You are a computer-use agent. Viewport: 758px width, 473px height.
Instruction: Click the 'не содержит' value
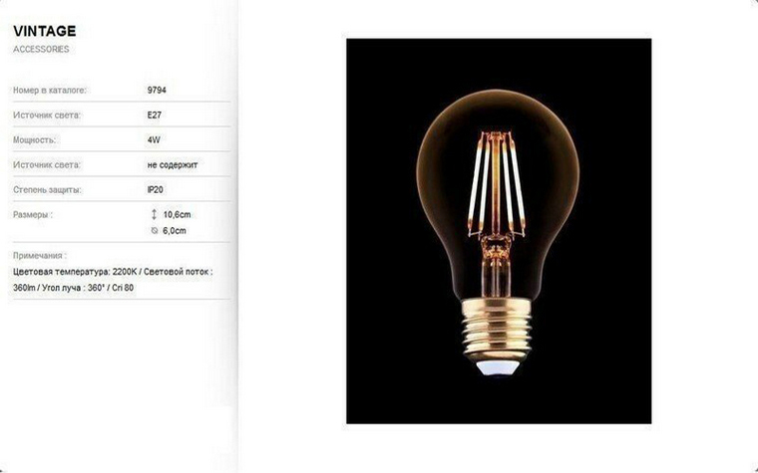click(x=173, y=165)
